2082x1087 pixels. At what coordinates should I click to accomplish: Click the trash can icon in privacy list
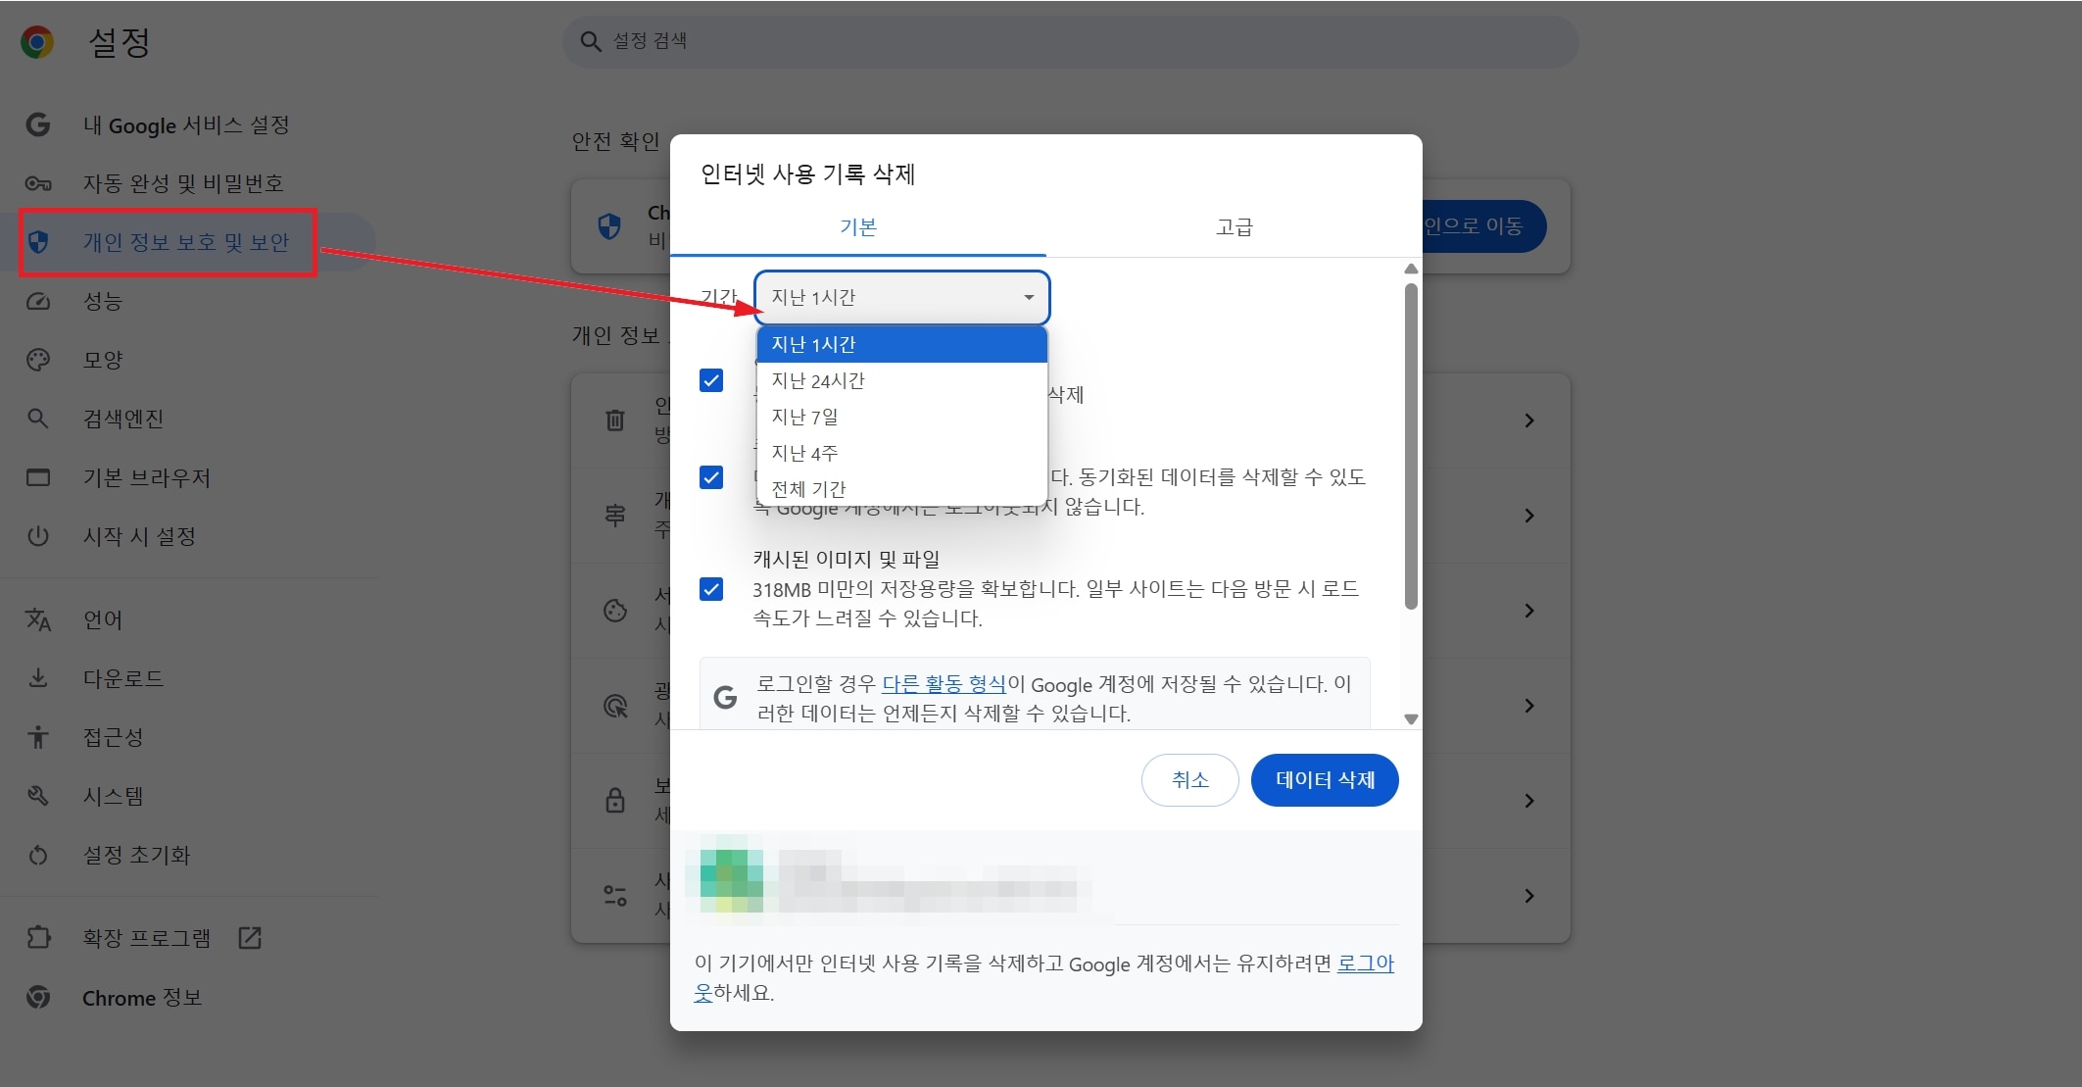615,420
